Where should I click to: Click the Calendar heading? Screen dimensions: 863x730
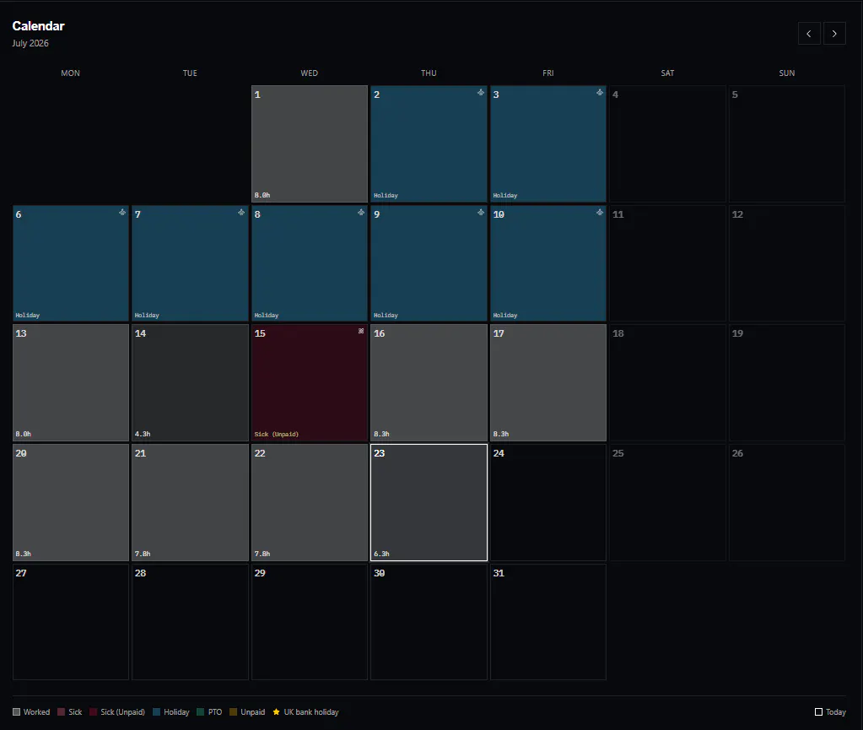tap(39, 26)
